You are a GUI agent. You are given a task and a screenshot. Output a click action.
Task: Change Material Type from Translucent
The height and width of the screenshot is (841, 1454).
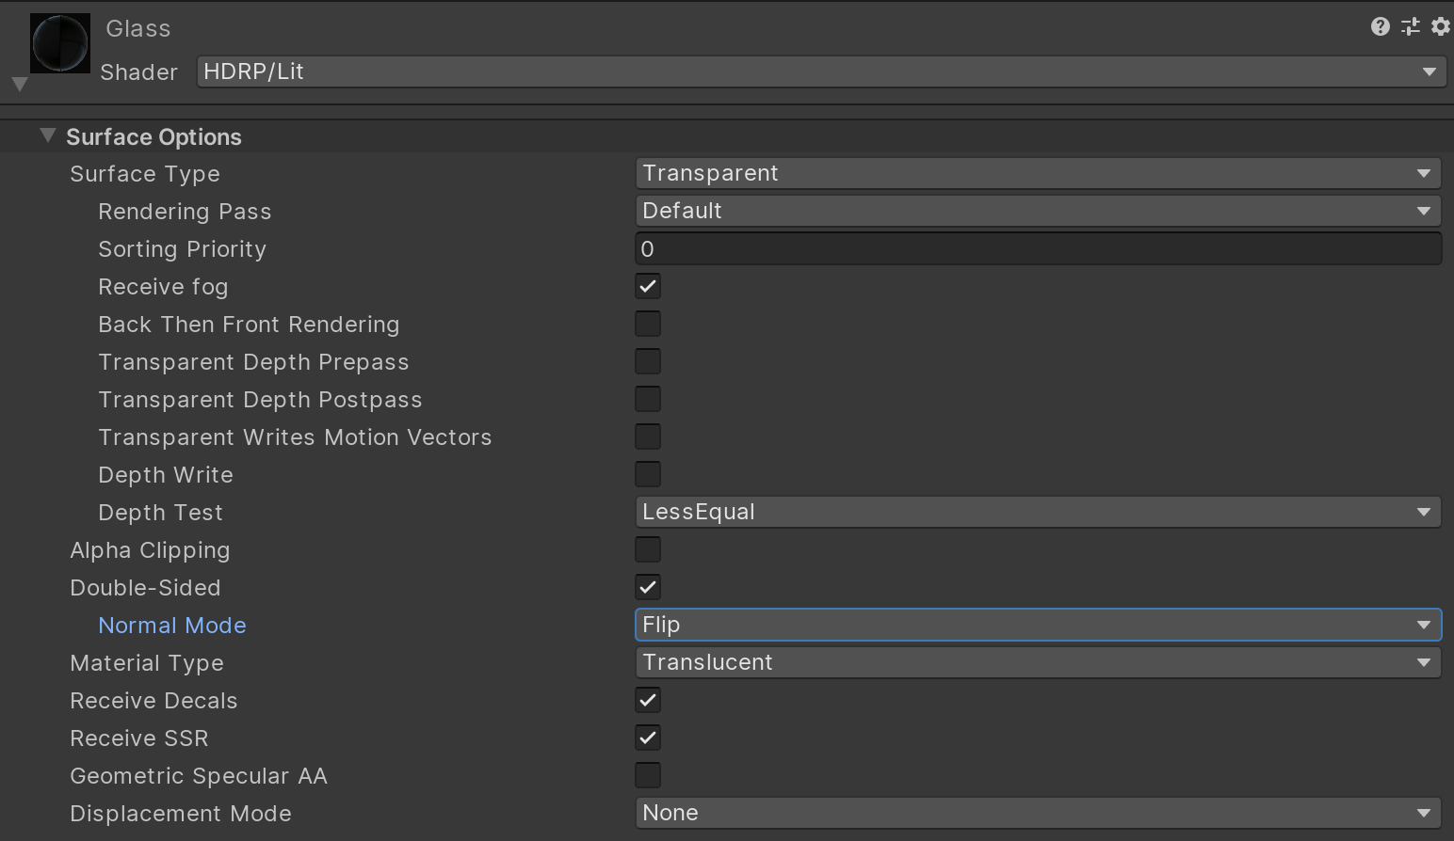tap(1038, 662)
